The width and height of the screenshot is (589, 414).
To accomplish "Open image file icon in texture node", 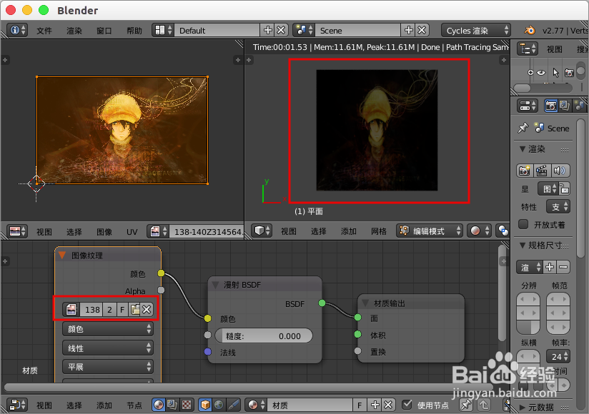I will (134, 309).
